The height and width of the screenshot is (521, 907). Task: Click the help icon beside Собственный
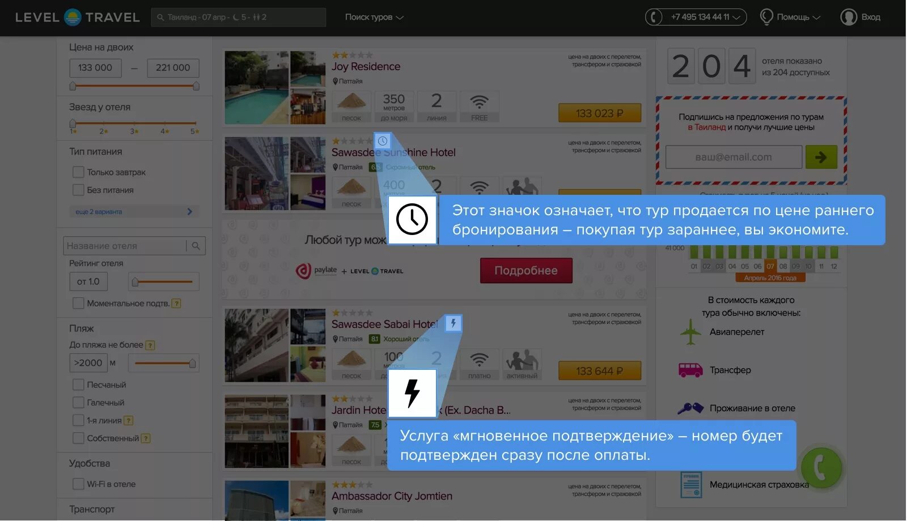[x=146, y=438]
